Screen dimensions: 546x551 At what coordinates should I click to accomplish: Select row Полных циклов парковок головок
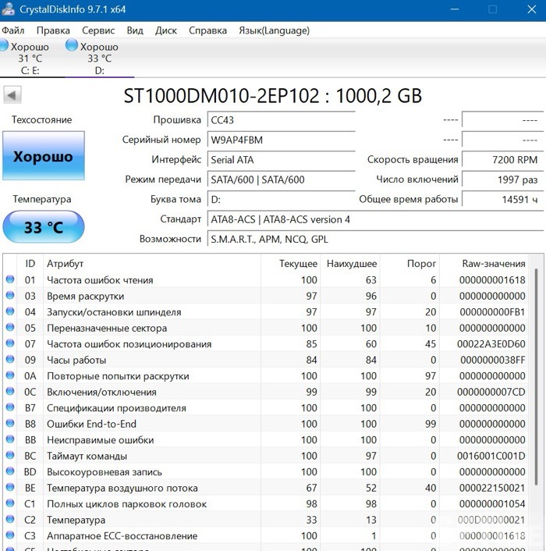(266, 503)
